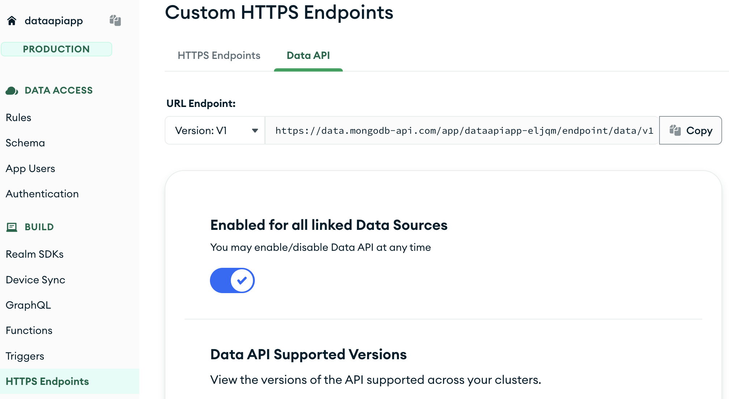
Task: Click the home icon beside dataapiapp
Action: [12, 21]
